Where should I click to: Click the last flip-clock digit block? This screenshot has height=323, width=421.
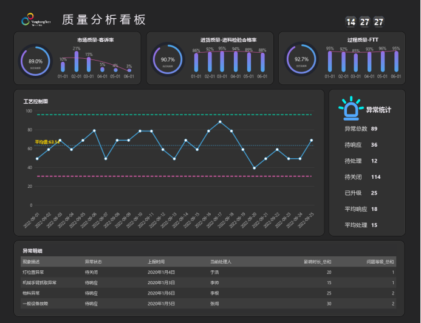(x=379, y=22)
